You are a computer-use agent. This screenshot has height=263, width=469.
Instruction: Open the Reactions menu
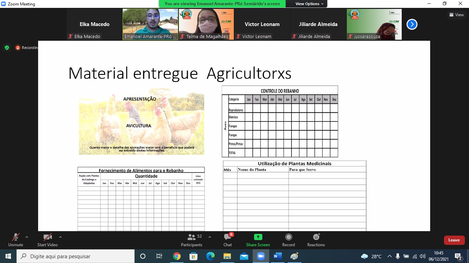click(x=316, y=240)
